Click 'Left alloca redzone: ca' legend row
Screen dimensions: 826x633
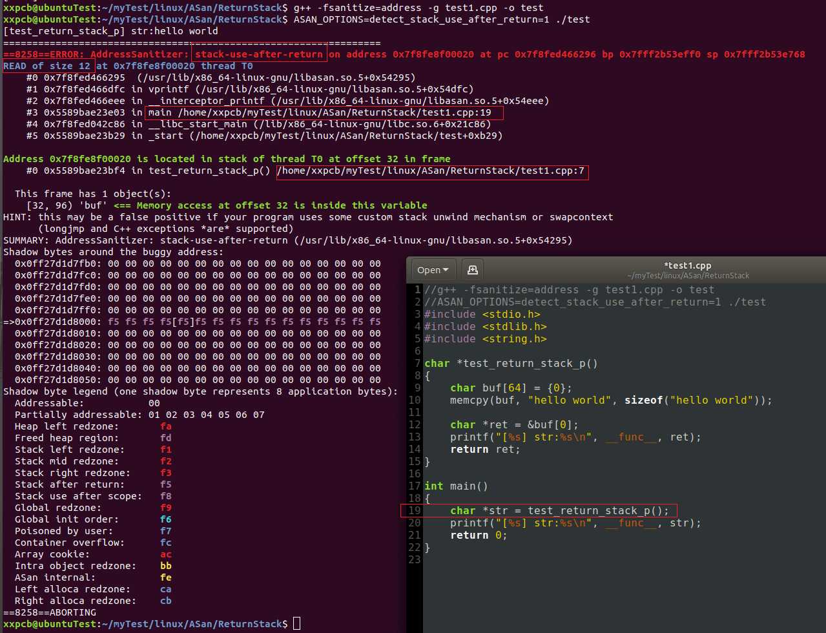click(93, 589)
